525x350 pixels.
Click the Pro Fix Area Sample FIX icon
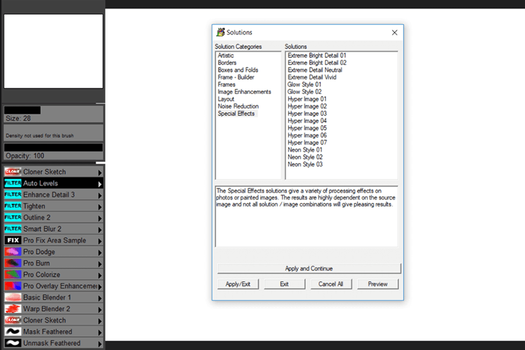click(13, 240)
